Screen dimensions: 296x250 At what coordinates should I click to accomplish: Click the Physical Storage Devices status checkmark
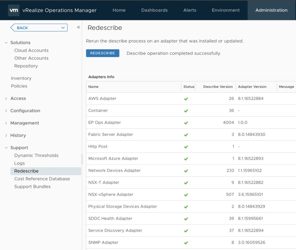(x=186, y=207)
